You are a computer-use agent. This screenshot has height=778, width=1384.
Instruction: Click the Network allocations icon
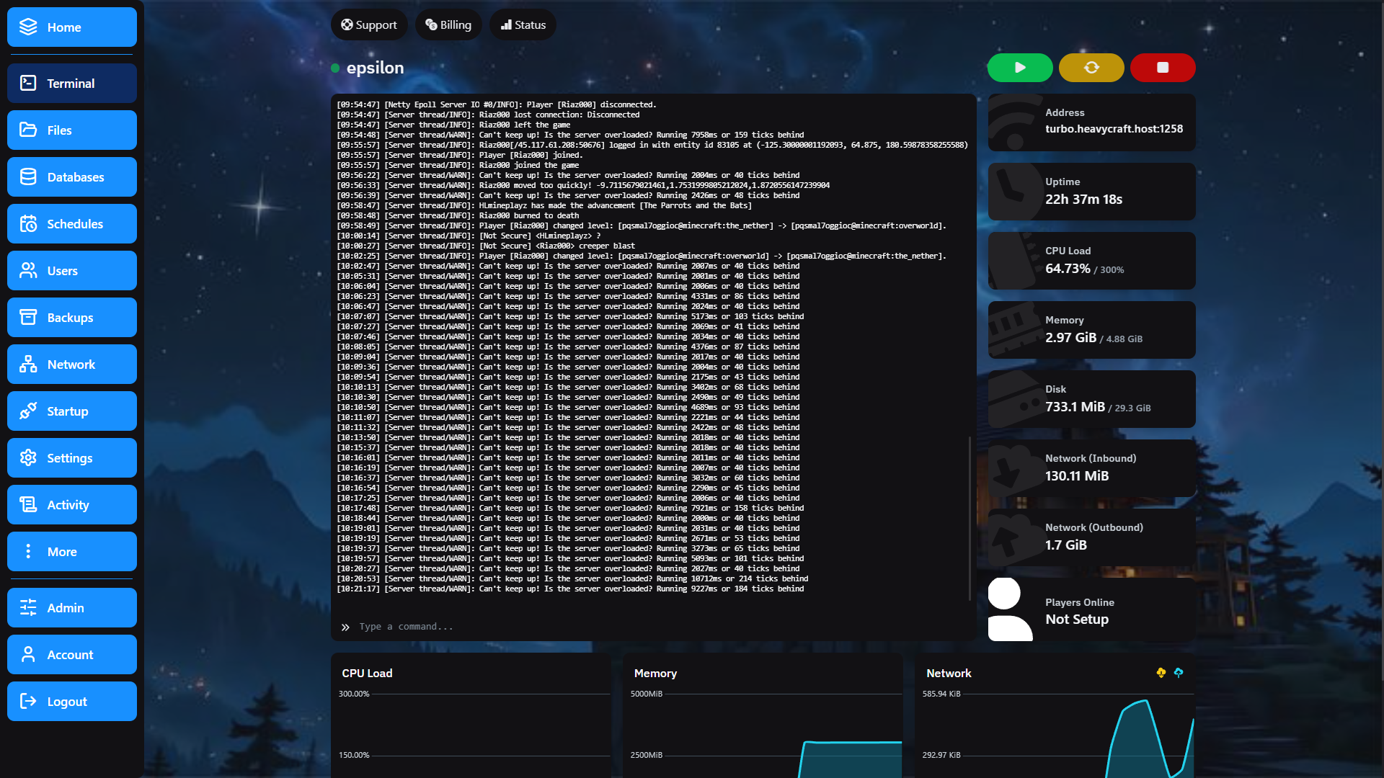pos(28,364)
